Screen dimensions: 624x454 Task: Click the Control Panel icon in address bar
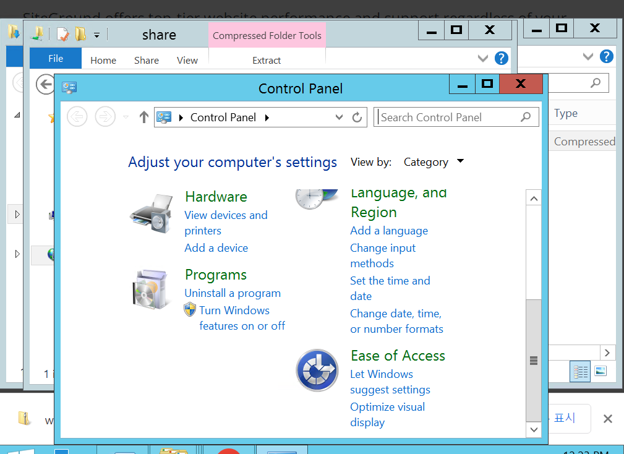click(x=164, y=118)
